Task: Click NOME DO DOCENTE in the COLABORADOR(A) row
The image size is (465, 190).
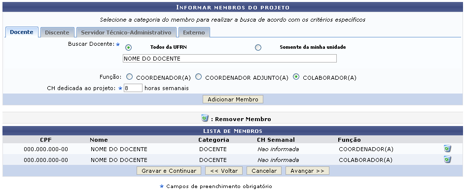Action: pyautogui.click(x=119, y=160)
